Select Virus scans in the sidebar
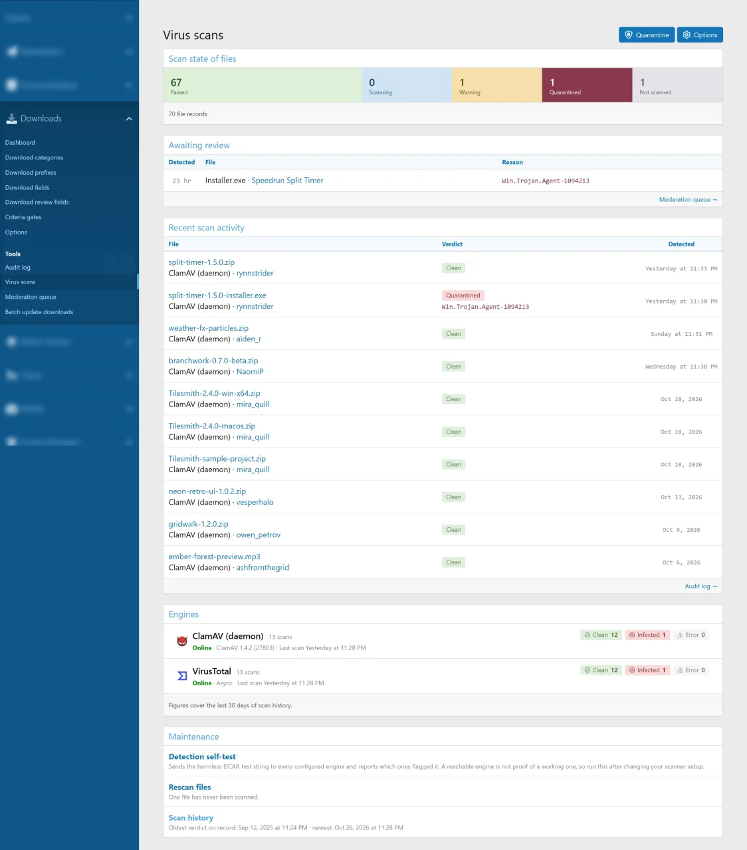The height and width of the screenshot is (850, 747). click(x=21, y=282)
